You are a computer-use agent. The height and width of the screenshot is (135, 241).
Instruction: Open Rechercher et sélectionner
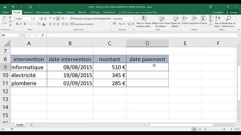tap(229, 22)
